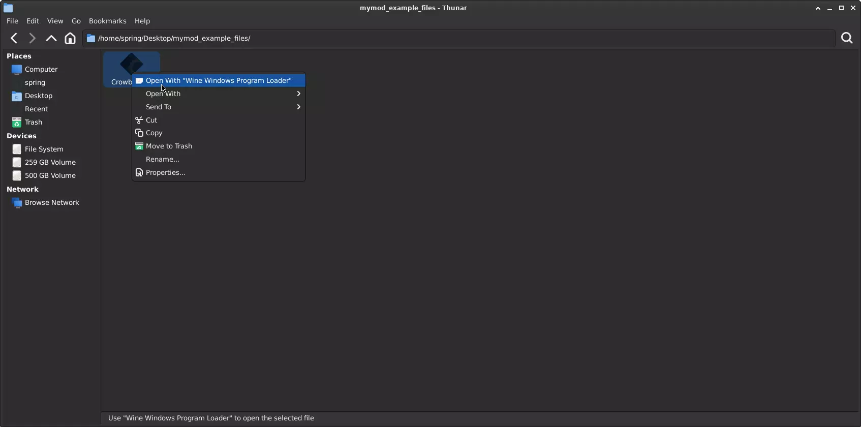The image size is (861, 427).
Task: Select Send To in the context menu
Action: (x=219, y=107)
